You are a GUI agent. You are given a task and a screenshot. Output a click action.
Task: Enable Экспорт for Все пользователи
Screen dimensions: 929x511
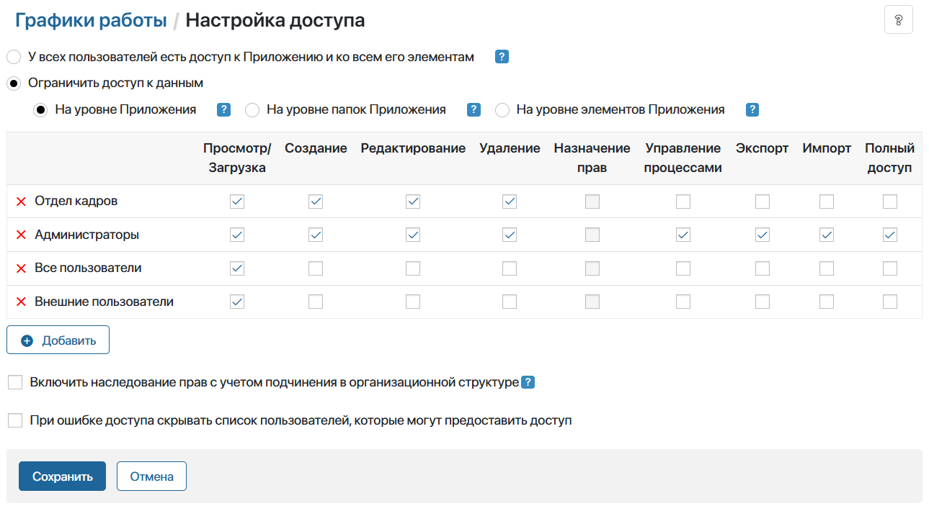click(x=763, y=268)
